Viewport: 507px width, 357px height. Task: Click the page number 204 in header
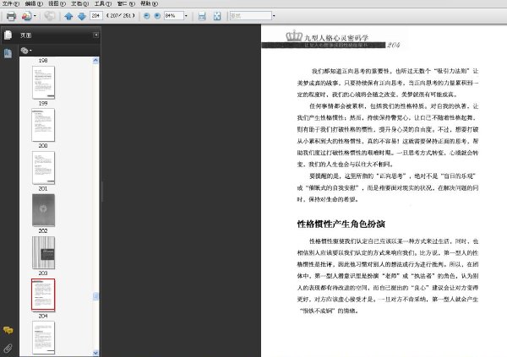(x=394, y=45)
